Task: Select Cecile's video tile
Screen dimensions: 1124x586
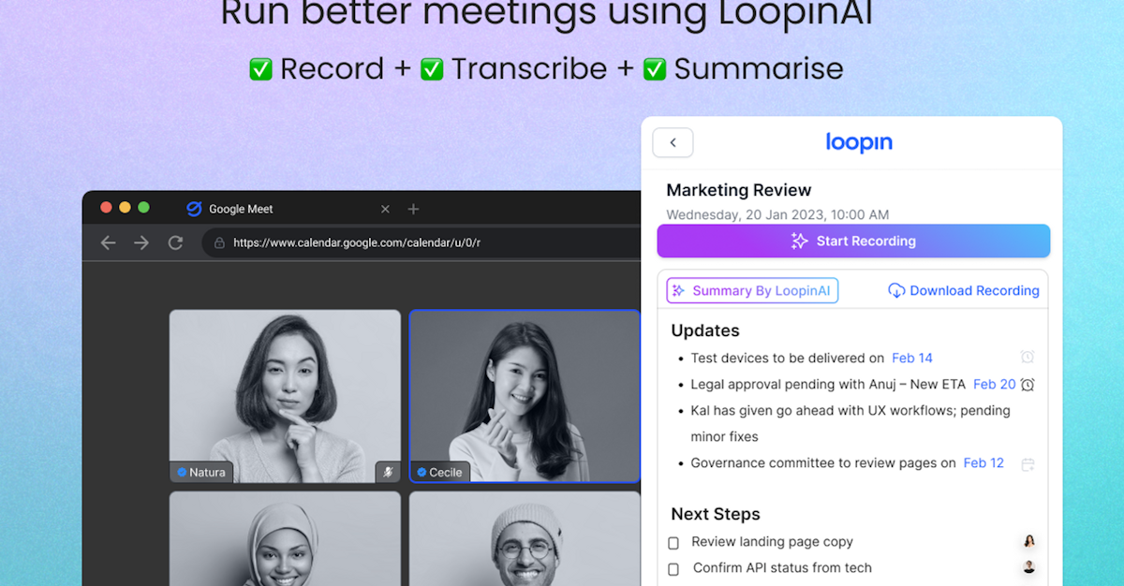Action: coord(525,396)
